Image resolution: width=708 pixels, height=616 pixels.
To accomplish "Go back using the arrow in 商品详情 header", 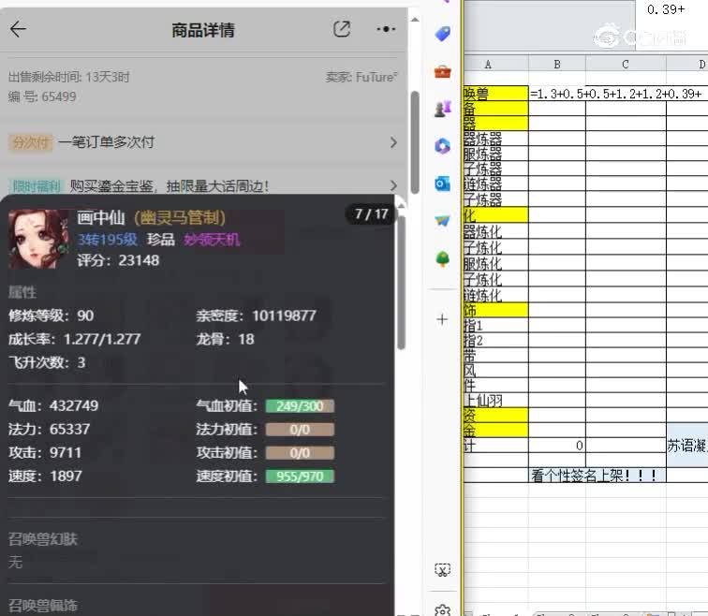I will click(18, 29).
